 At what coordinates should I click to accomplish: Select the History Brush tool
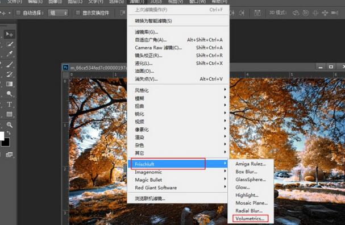point(10,74)
